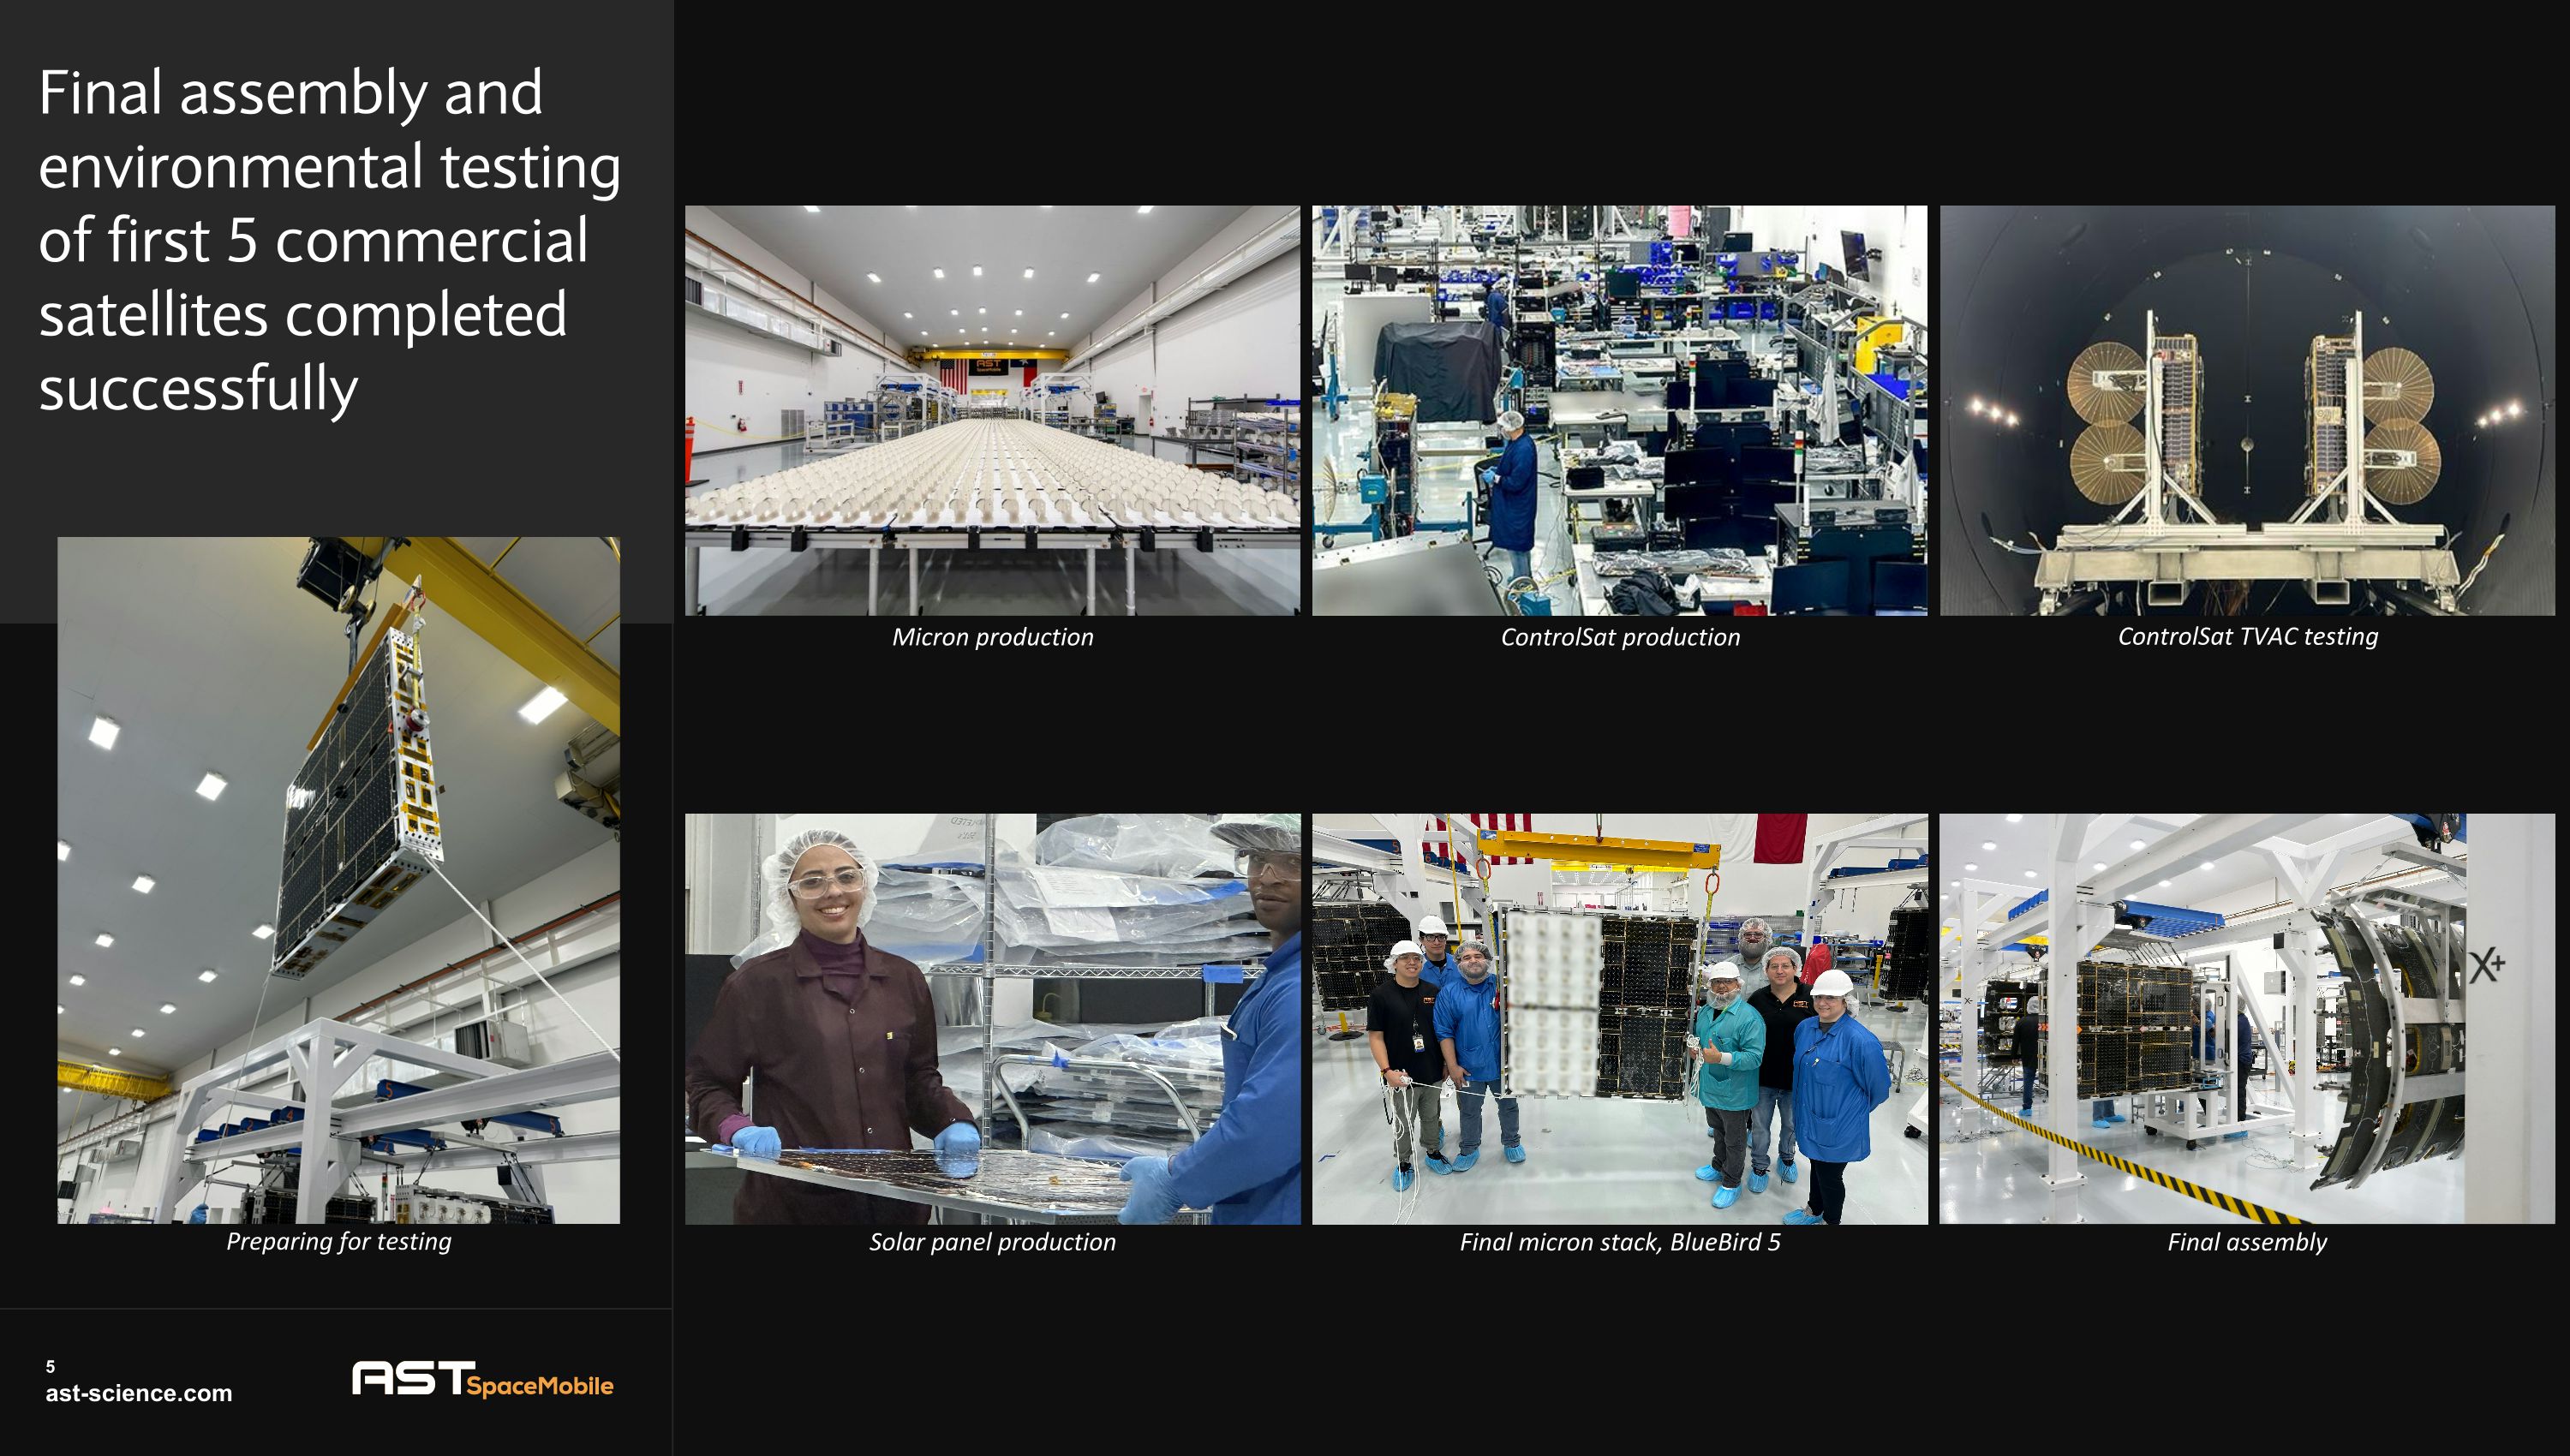This screenshot has height=1456, width=2570.
Task: Open the ast-science.com link
Action: (138, 1393)
